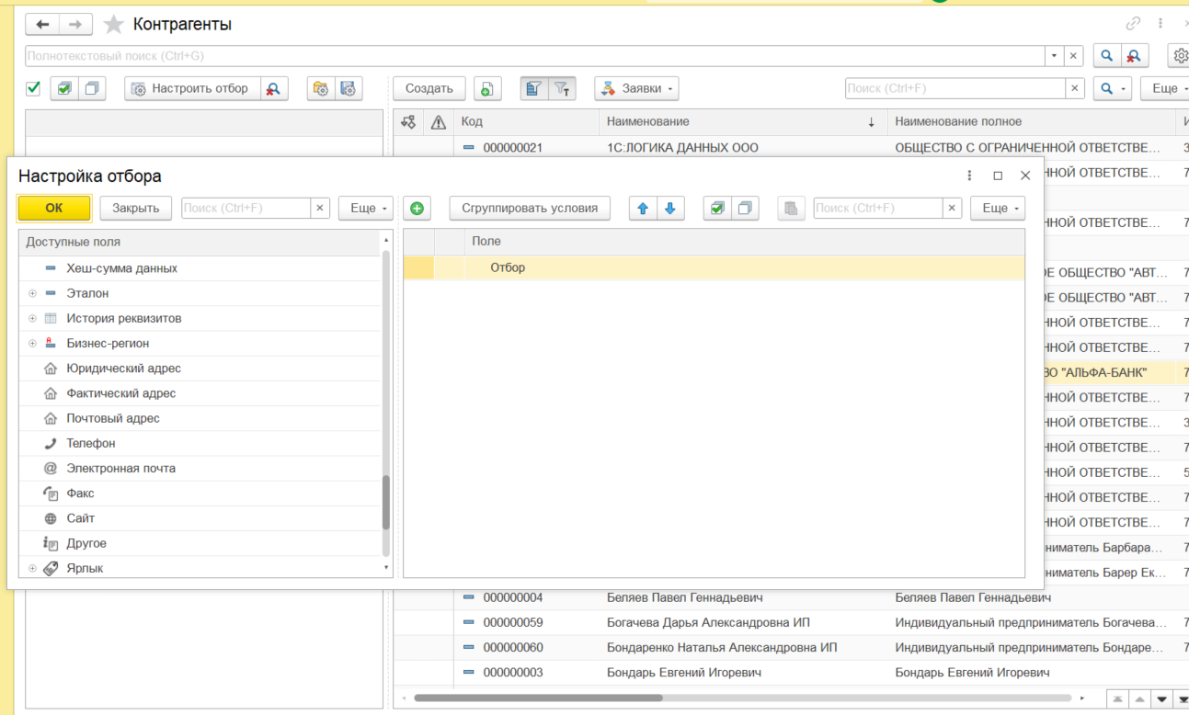Click the green add condition plus icon
The width and height of the screenshot is (1189, 715).
(417, 208)
